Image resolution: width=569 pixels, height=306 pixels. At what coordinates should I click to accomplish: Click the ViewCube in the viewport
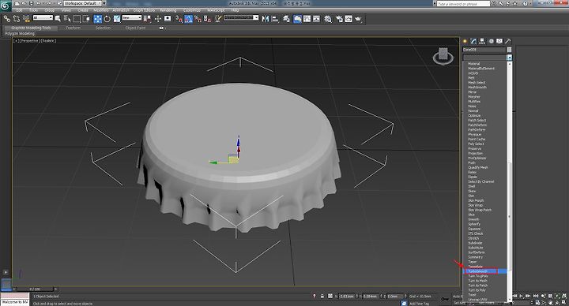click(443, 55)
